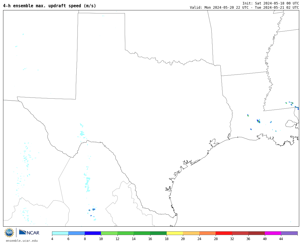This screenshot has height=244, width=302.
Task: Select the purple above-44 color swatch
Action: pos(289,233)
